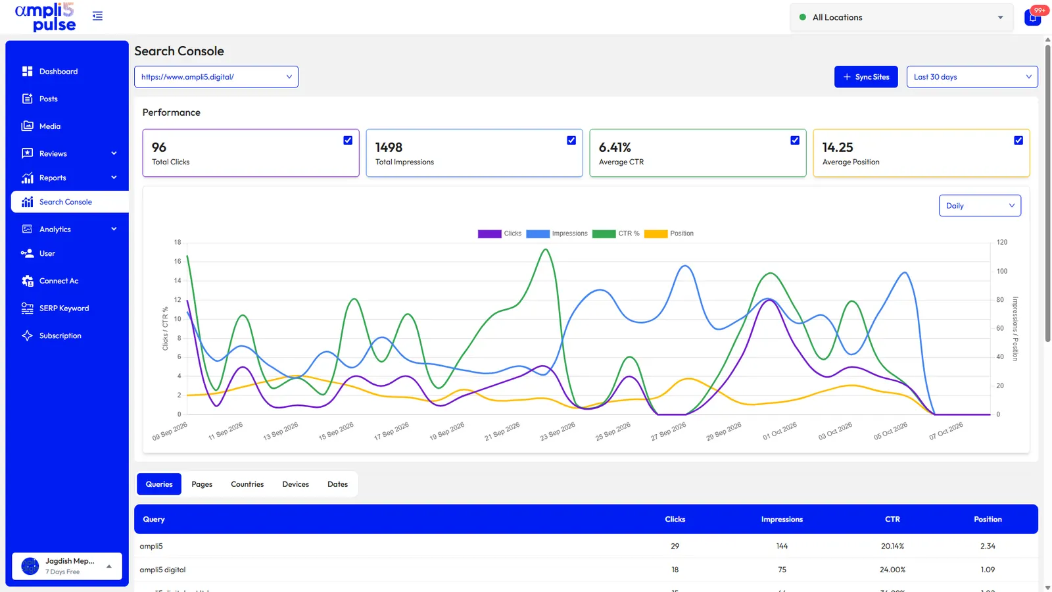Toggle Position series via yellow legend swatch
The image size is (1052, 592).
(x=656, y=234)
